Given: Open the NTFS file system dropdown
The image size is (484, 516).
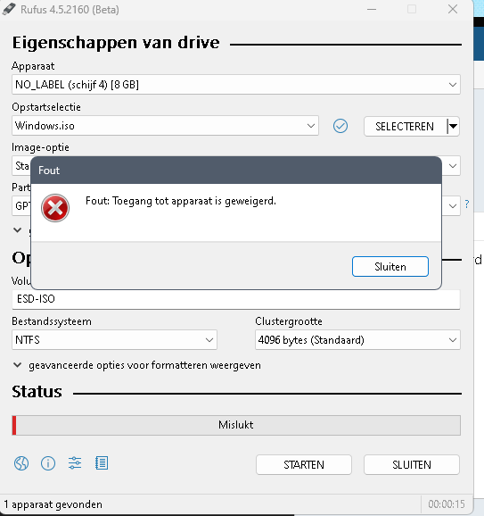Looking at the screenshot, I should click(114, 339).
